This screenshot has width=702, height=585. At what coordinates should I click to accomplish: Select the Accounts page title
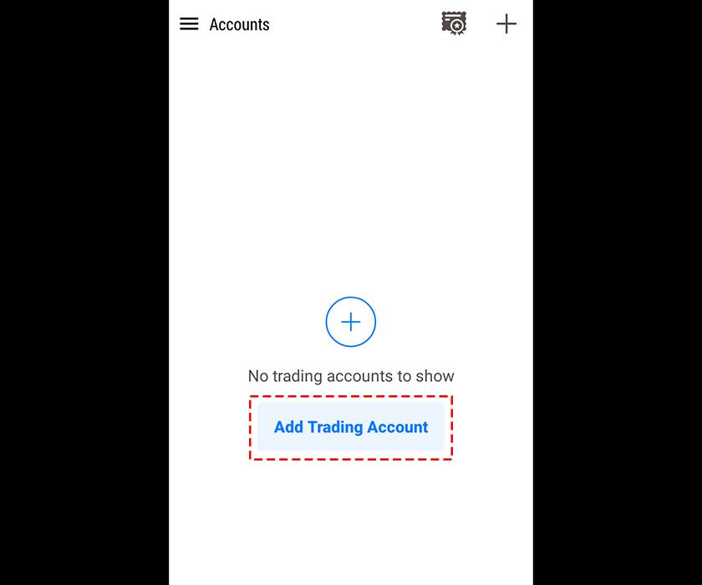[240, 24]
